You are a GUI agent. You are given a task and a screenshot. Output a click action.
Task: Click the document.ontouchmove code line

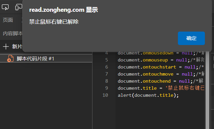tap(161, 74)
